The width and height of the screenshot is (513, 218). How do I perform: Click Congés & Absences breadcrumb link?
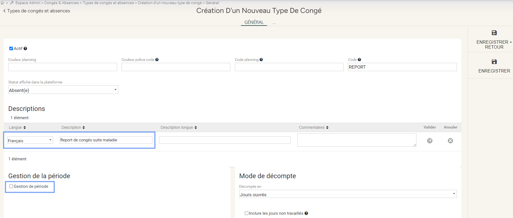tap(62, 3)
